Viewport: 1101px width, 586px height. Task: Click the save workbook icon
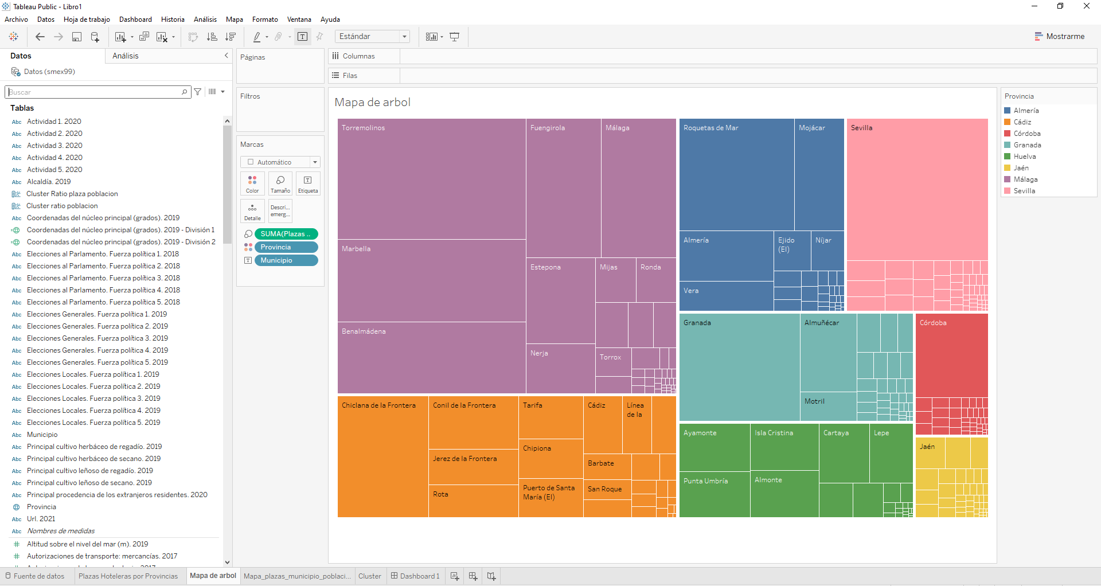point(77,36)
